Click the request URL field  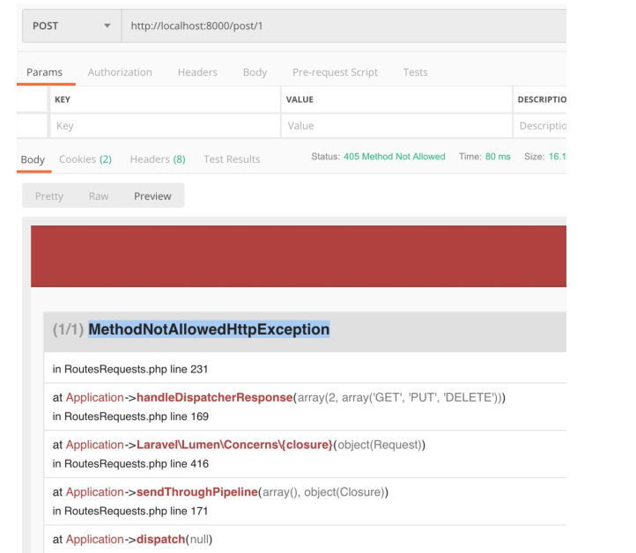[x=344, y=26]
